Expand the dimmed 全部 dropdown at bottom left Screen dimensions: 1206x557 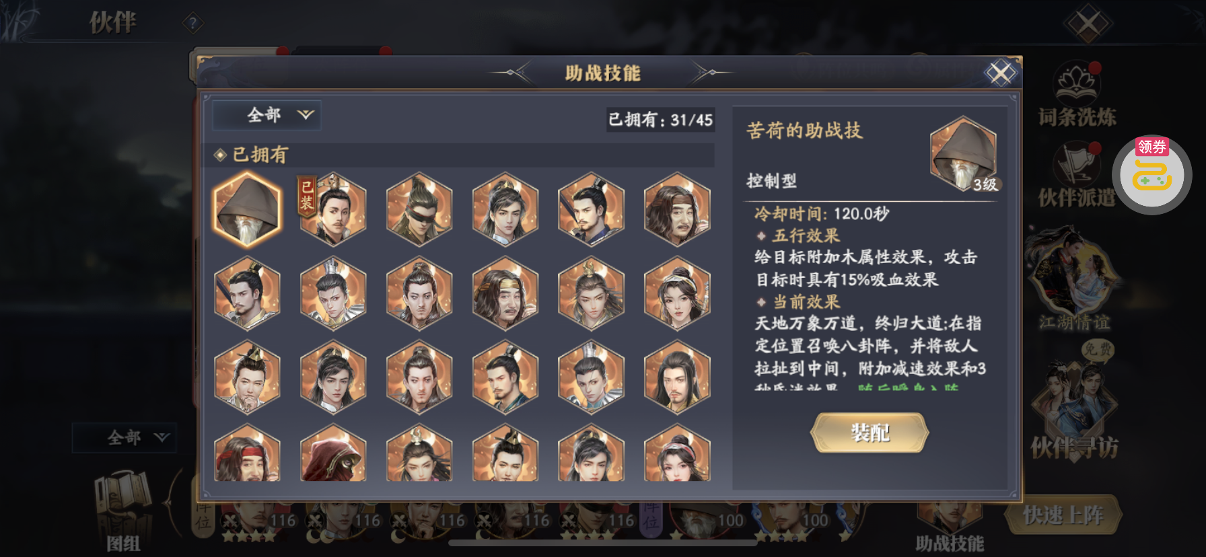click(x=125, y=438)
